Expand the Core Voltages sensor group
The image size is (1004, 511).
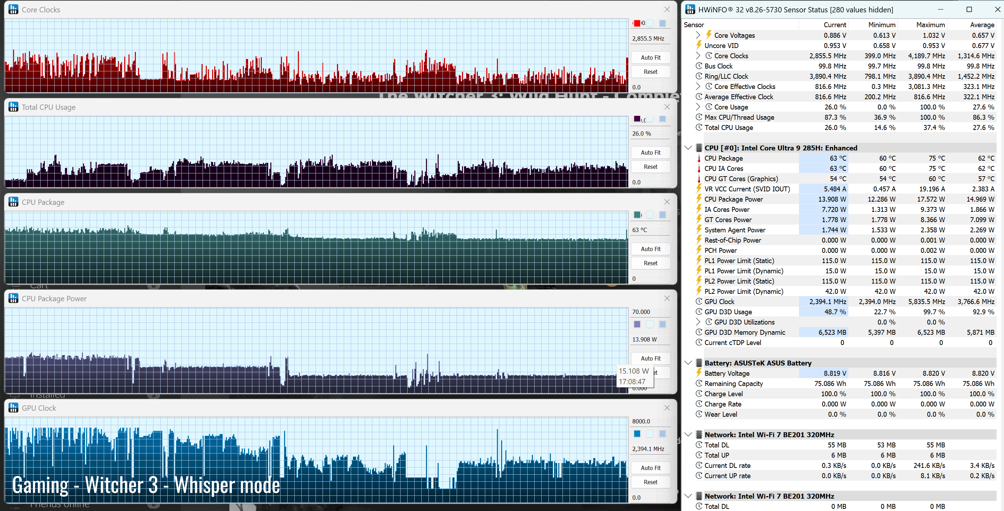(x=698, y=35)
